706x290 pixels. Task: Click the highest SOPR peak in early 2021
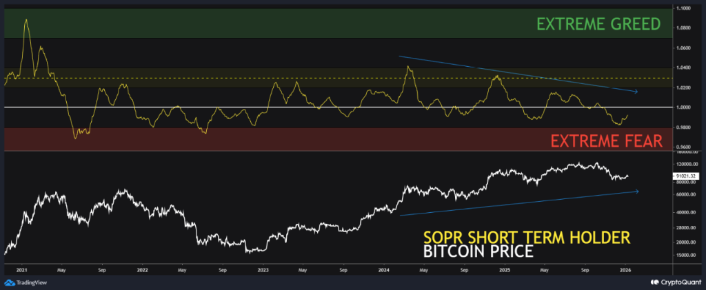[26, 21]
